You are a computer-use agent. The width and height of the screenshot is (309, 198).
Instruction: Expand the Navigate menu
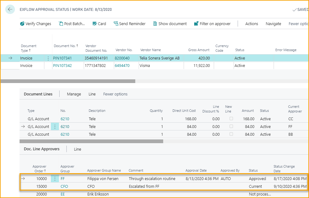(x=273, y=24)
